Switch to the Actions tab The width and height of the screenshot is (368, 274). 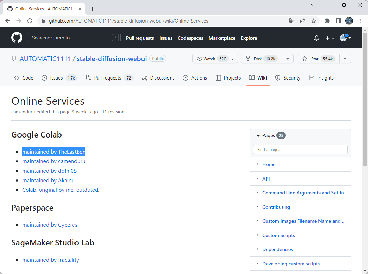(195, 78)
